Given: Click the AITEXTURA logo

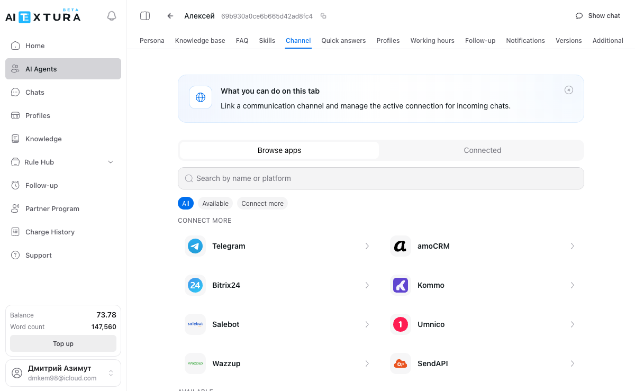Looking at the screenshot, I should [x=43, y=16].
